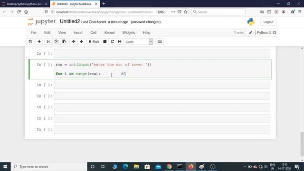Image resolution: width=304 pixels, height=171 pixels.
Task: Reload the current page
Action: [x=19, y=12]
